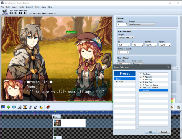Viewport: 182px width, 139px height.
Task: Click the X position stepper arrows
Action: point(129,45)
